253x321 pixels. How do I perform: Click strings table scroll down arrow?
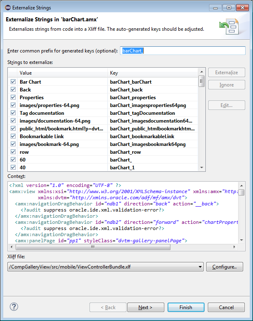(202, 168)
